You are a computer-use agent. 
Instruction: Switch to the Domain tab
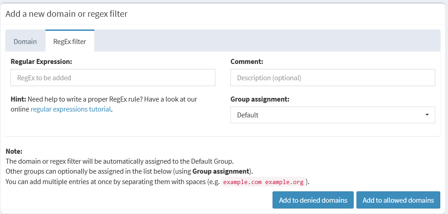click(25, 41)
